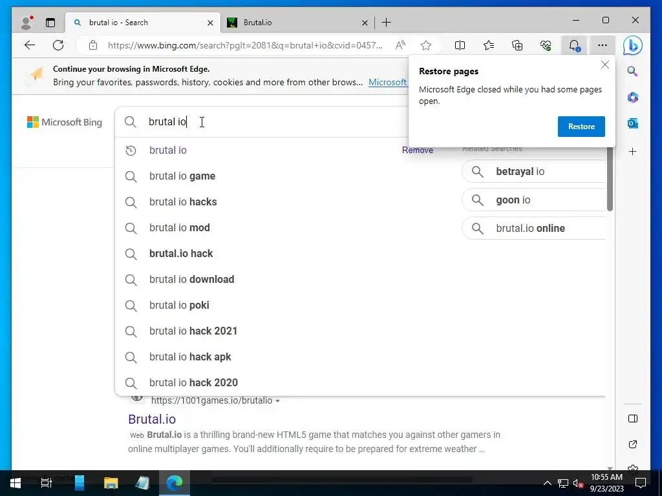The width and height of the screenshot is (662, 496).
Task: View site information lock icon
Action: [93, 45]
